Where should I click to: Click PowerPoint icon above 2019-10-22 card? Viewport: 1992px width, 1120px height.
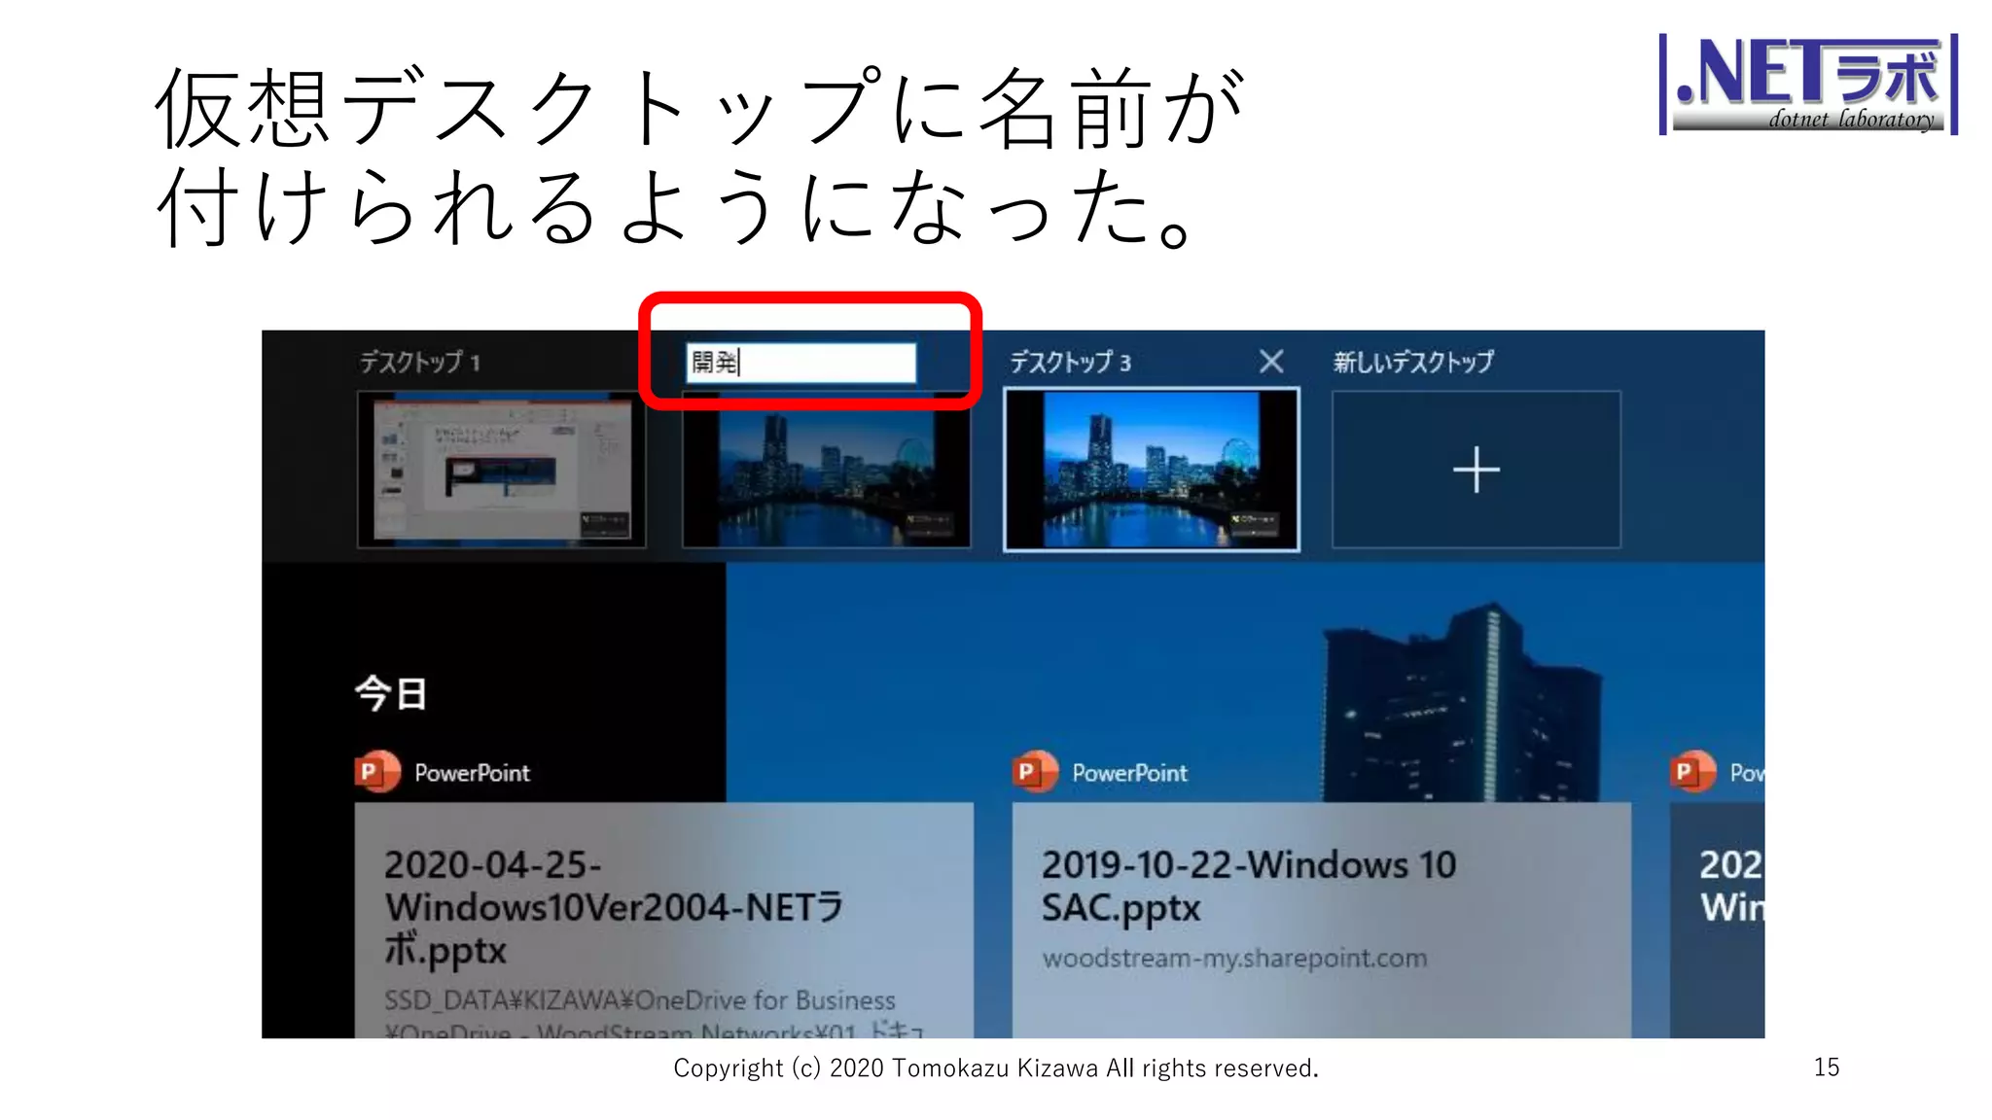click(1035, 772)
